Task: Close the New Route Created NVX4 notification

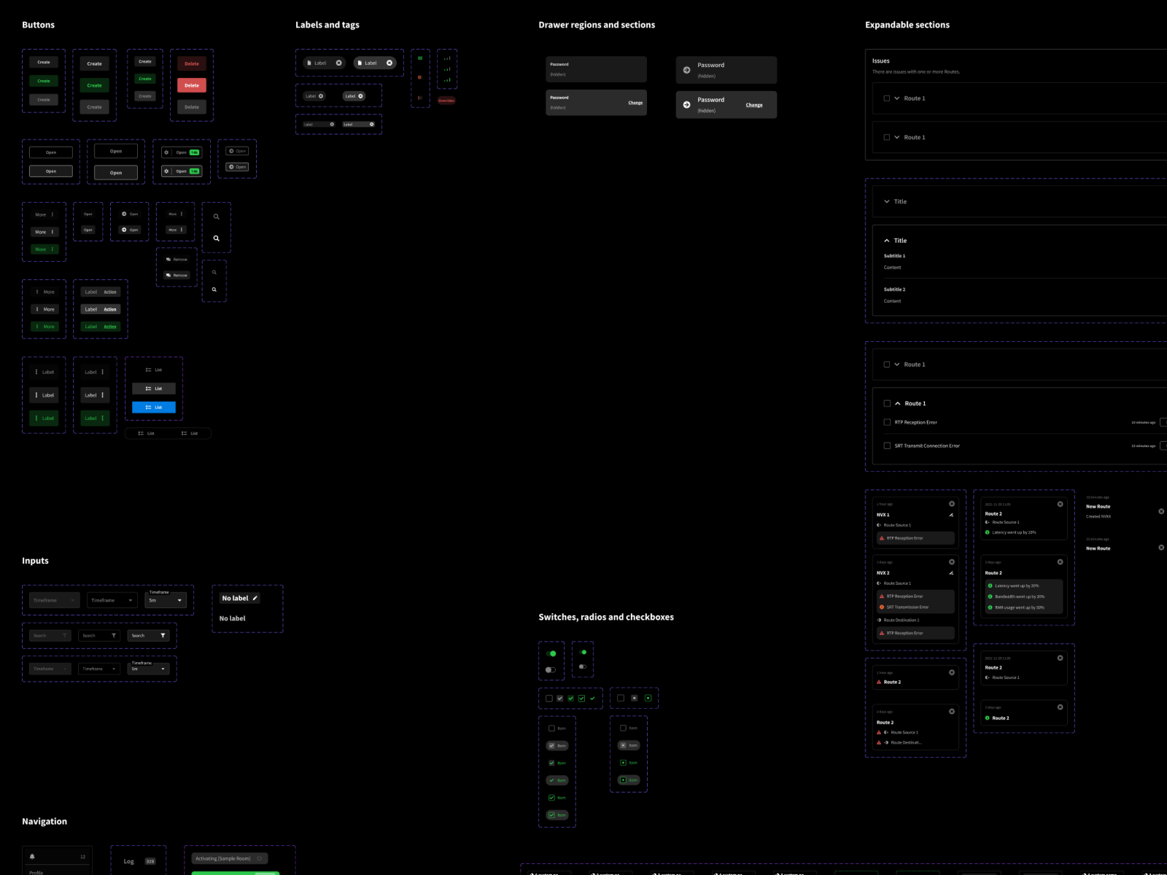Action: pos(1161,511)
